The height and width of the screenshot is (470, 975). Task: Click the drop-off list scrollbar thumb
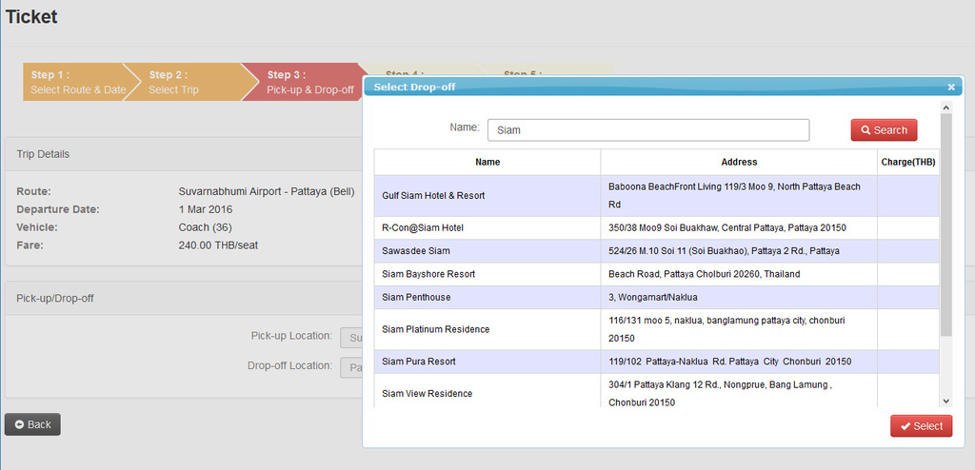coord(945,225)
